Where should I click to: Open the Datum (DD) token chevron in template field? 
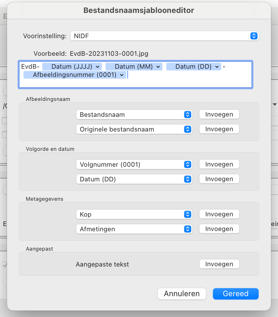217,67
